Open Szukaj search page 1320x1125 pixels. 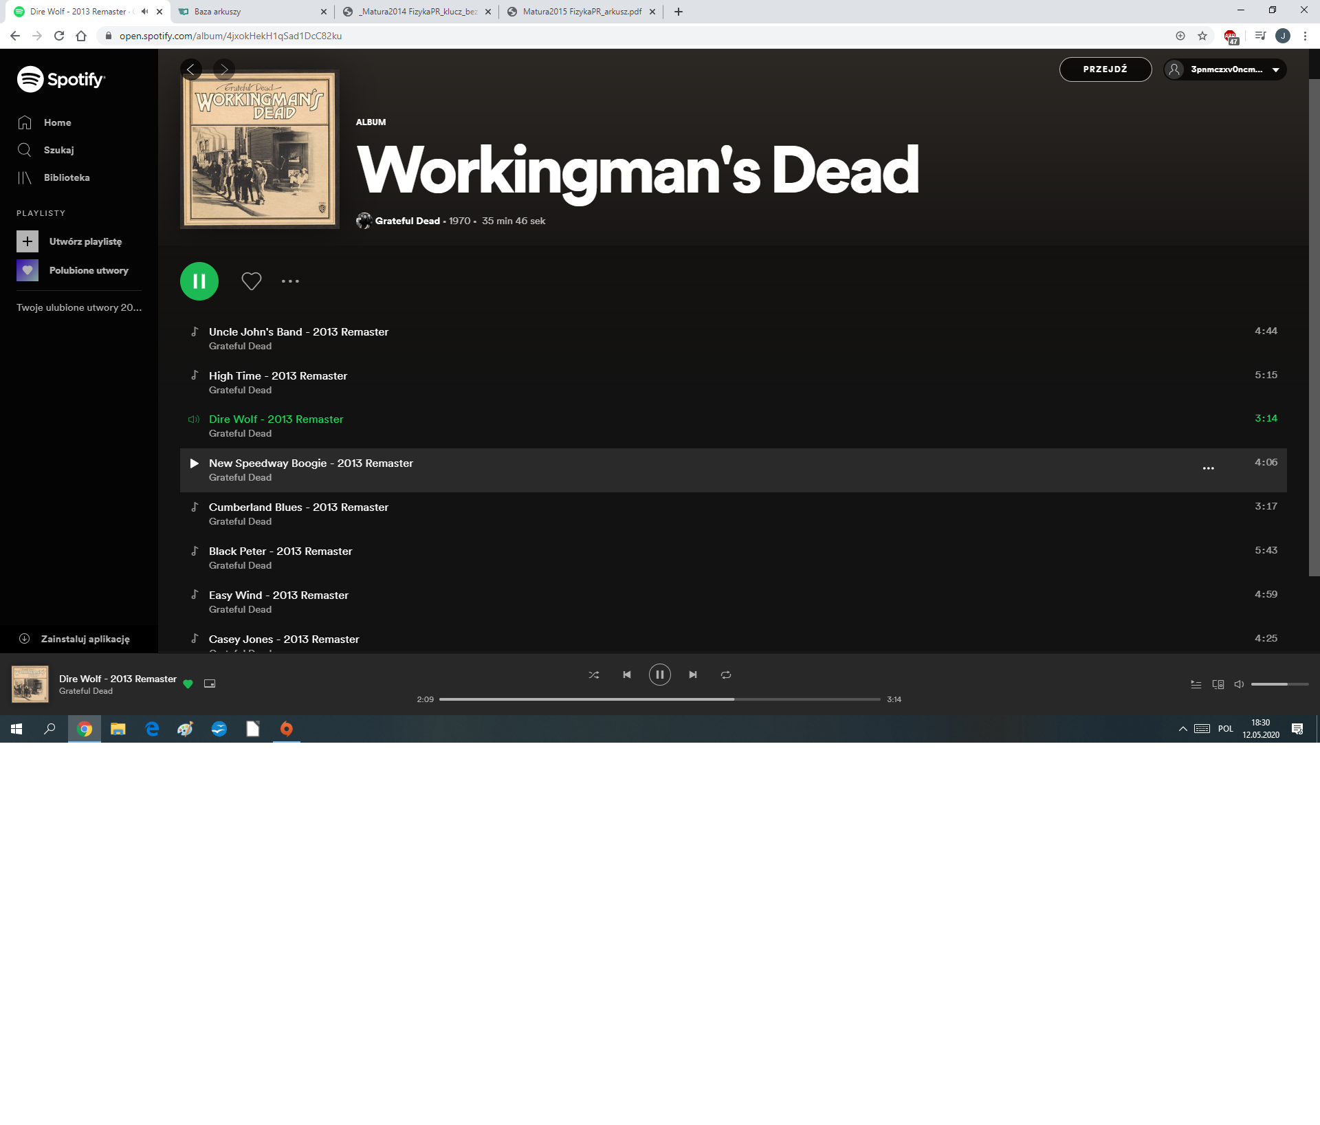pos(46,150)
